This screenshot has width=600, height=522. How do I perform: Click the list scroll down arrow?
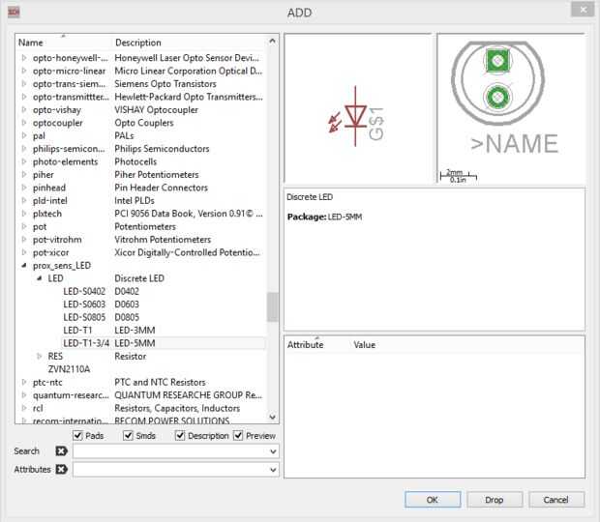click(x=273, y=417)
